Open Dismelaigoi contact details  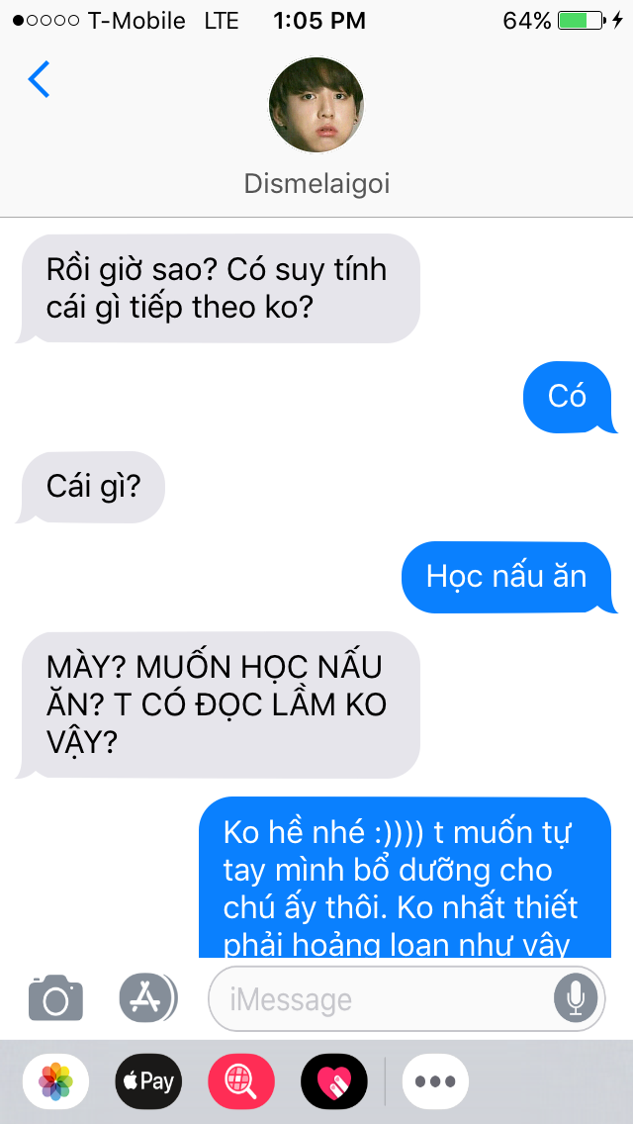316,184
